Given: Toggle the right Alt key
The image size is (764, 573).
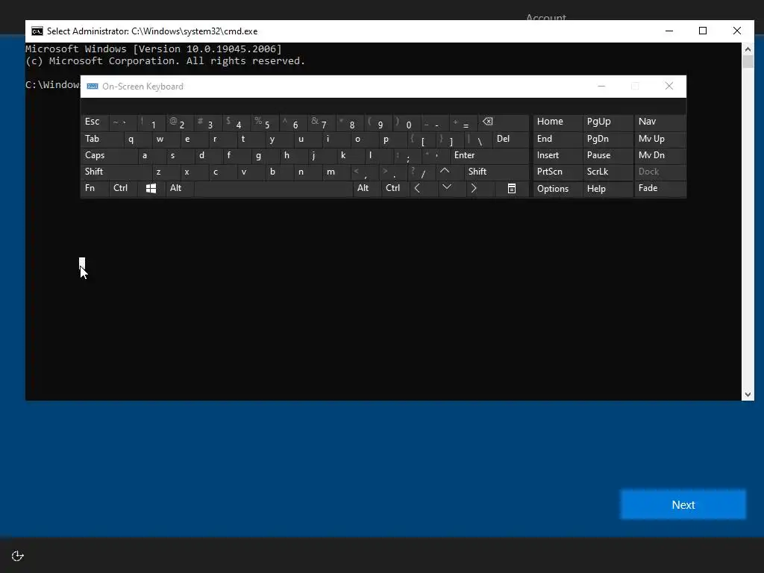Looking at the screenshot, I should [x=366, y=189].
